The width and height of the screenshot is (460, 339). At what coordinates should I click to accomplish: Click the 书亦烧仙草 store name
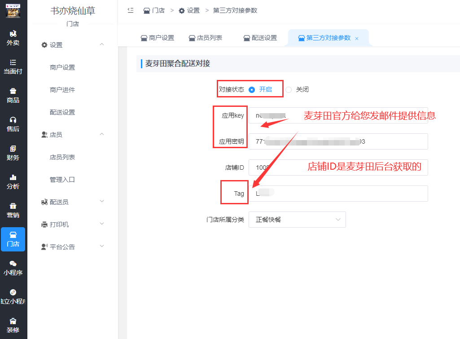(x=73, y=11)
